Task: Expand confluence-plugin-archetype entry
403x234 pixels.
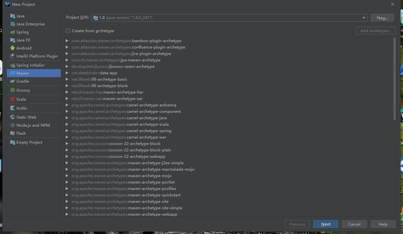Action: pyautogui.click(x=67, y=47)
